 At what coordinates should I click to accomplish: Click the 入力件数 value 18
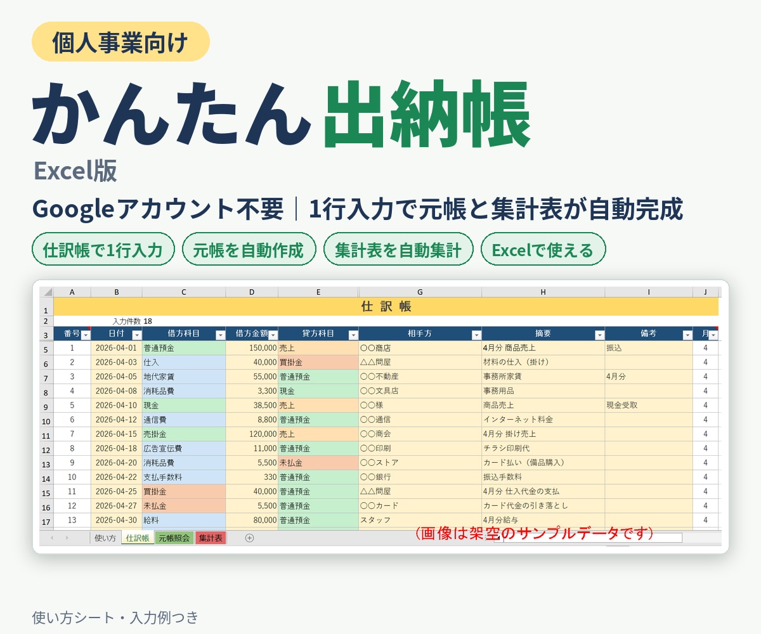(x=148, y=321)
